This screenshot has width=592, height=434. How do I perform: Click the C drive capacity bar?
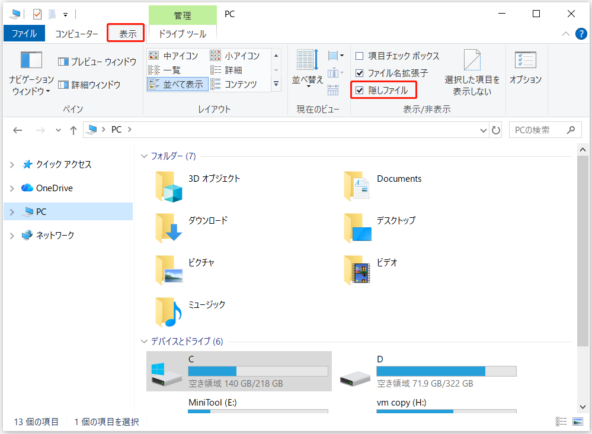tap(258, 371)
